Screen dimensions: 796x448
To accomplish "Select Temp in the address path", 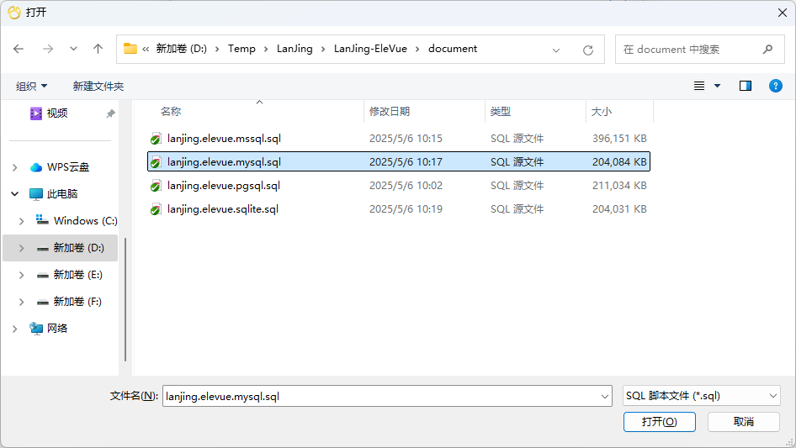I will (x=241, y=49).
